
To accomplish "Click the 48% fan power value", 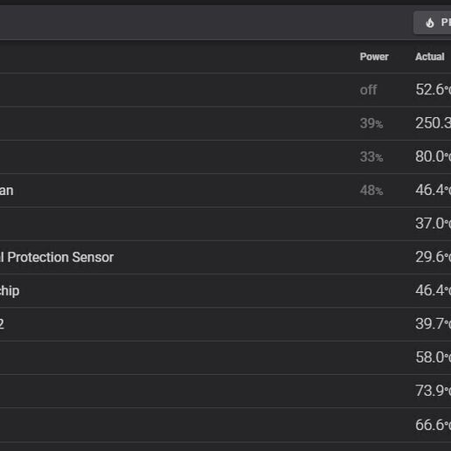I will (x=371, y=191).
